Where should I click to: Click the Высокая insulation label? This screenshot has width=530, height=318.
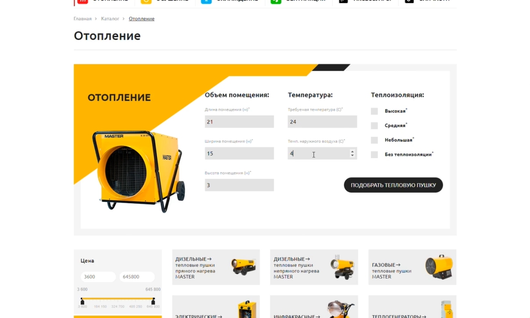tap(395, 111)
